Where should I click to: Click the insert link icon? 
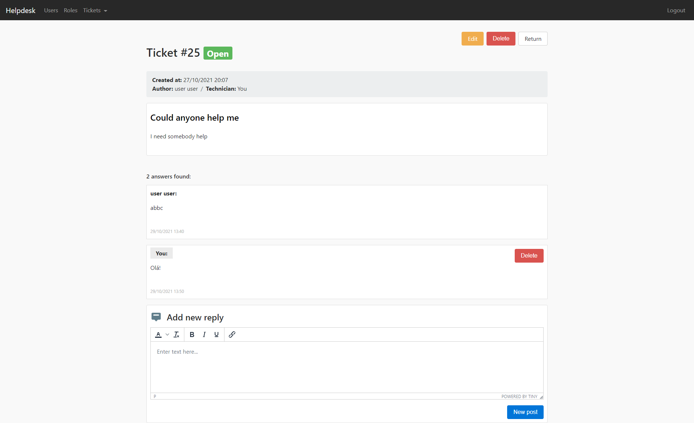[232, 334]
